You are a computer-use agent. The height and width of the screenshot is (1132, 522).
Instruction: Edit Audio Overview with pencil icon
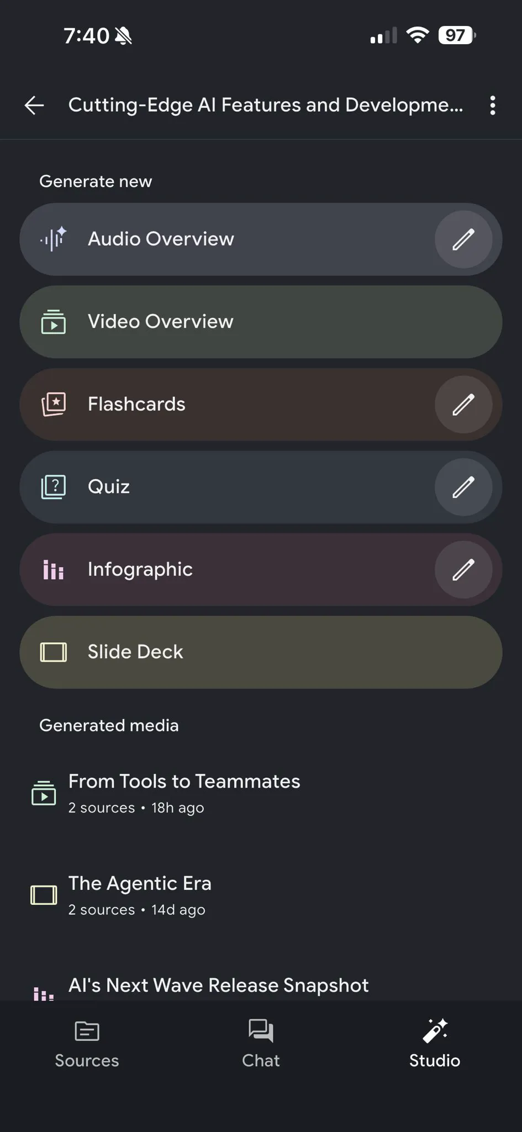463,239
